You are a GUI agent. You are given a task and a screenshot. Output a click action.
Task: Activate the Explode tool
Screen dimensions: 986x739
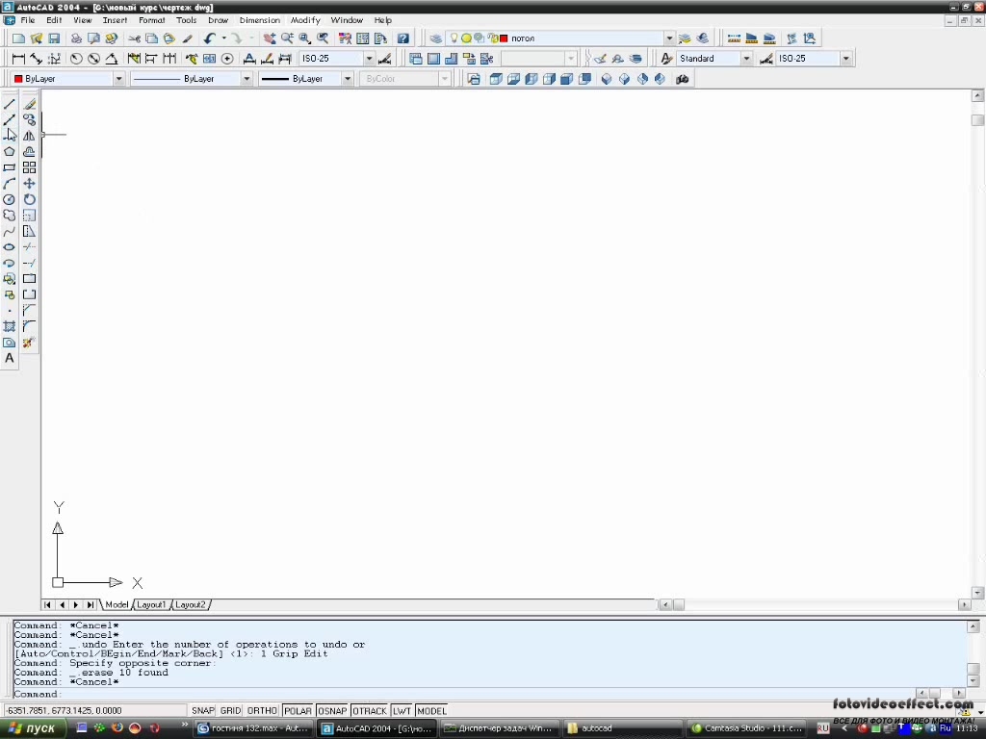[29, 343]
